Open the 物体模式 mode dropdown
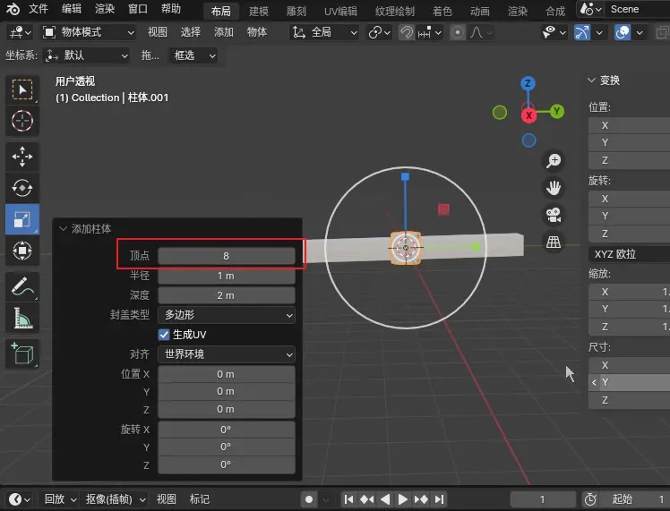This screenshot has width=670, height=511. [89, 32]
